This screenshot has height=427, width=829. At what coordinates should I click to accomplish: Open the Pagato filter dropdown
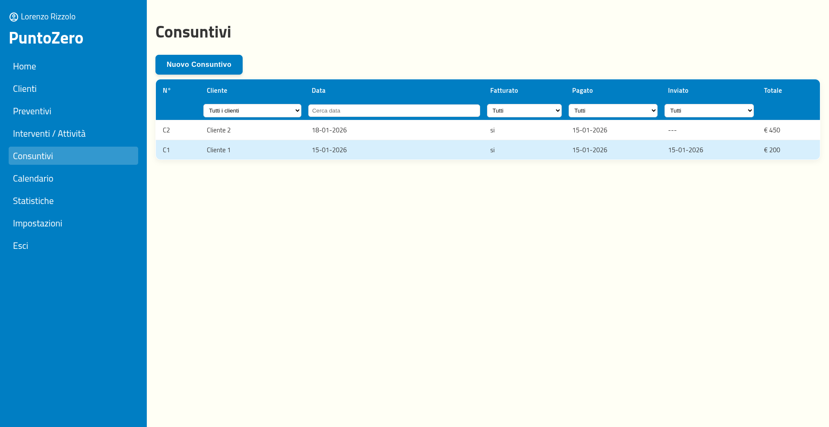point(613,111)
